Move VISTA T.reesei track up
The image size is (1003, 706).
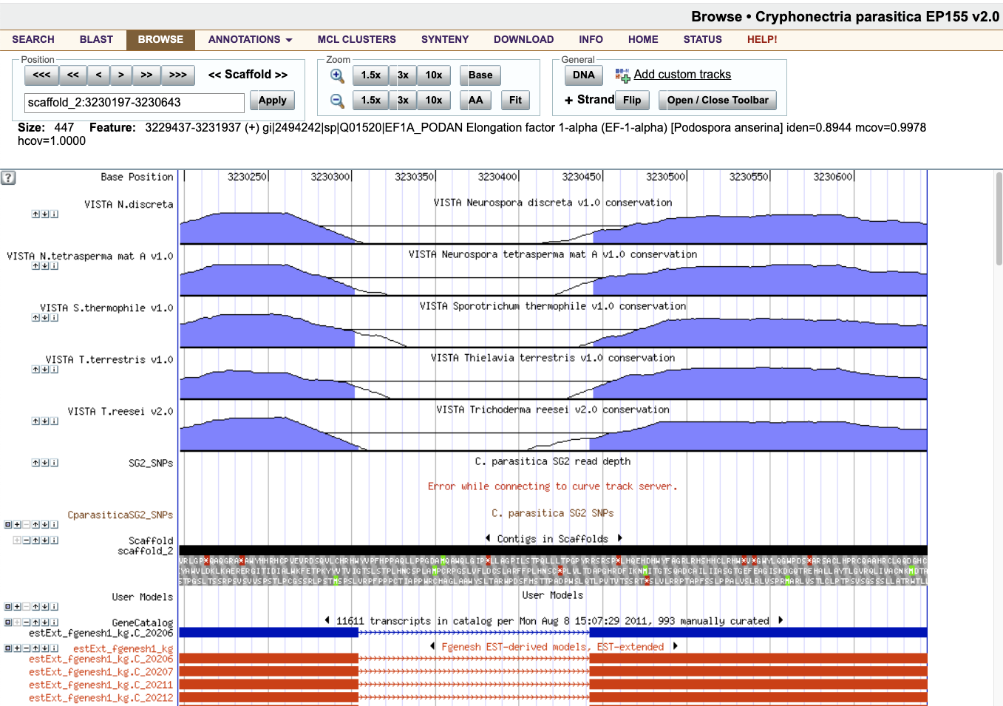click(35, 421)
